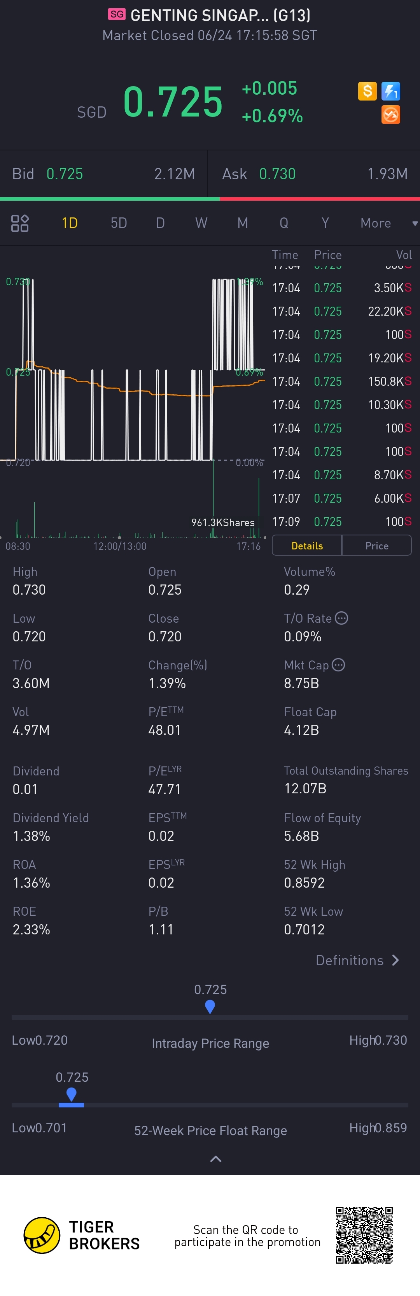Select the 5D chart timeframe
420x1296 pixels.
coord(119,223)
